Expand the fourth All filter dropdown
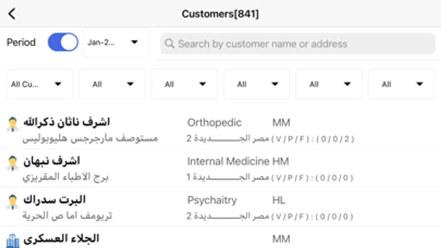The image size is (441, 248). pos(257,84)
